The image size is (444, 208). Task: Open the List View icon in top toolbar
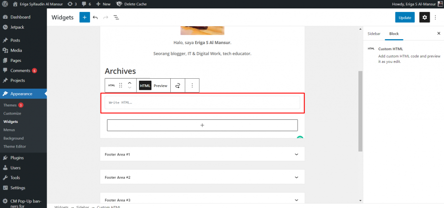tap(116, 17)
